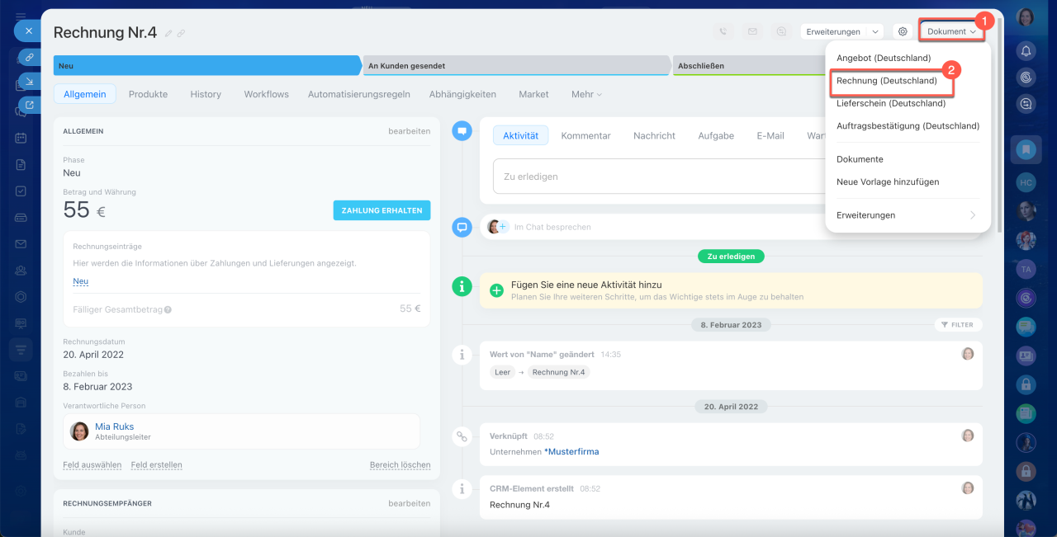
Task: Switch to the Produkte tab
Action: tap(148, 94)
